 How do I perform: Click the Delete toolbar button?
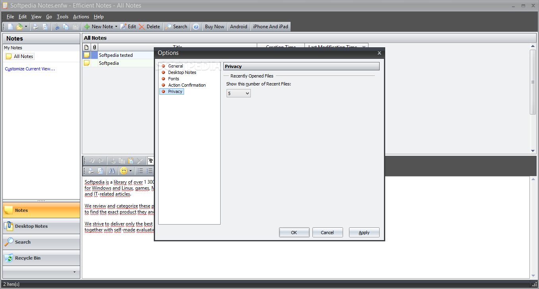(x=149, y=27)
